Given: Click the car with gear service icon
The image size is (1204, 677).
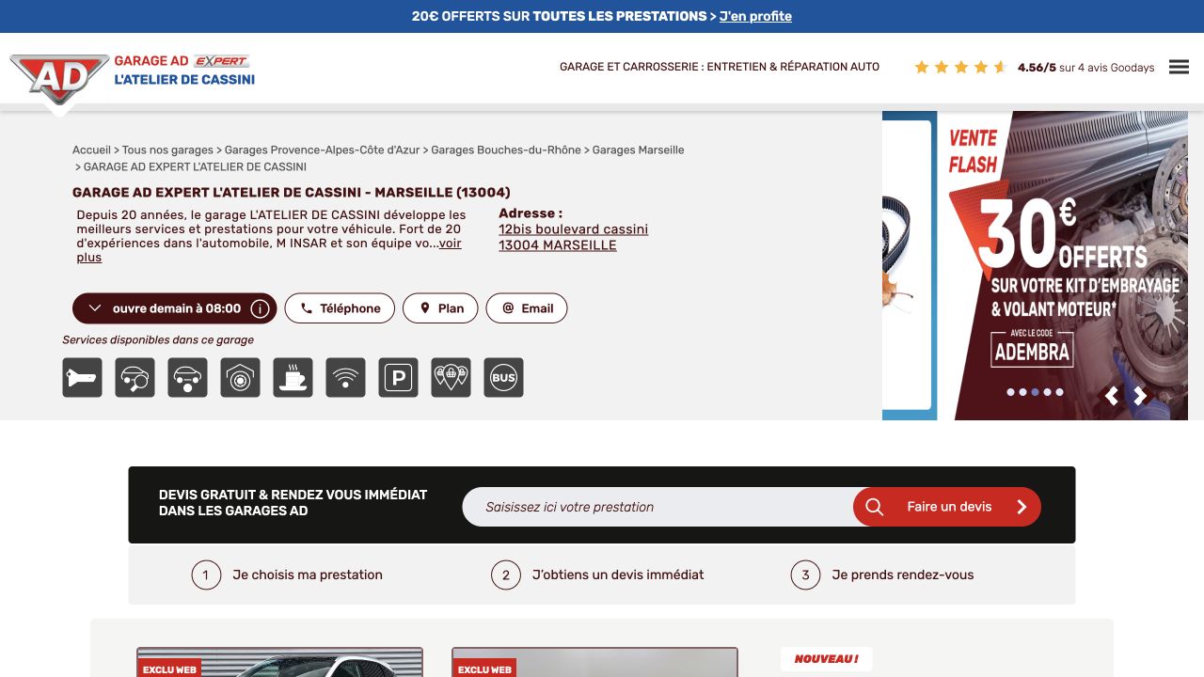Looking at the screenshot, I should [x=188, y=378].
